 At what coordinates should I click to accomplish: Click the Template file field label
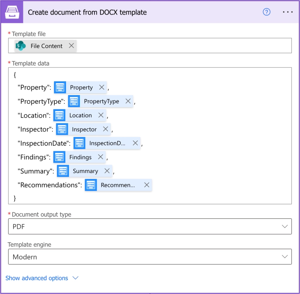point(29,34)
